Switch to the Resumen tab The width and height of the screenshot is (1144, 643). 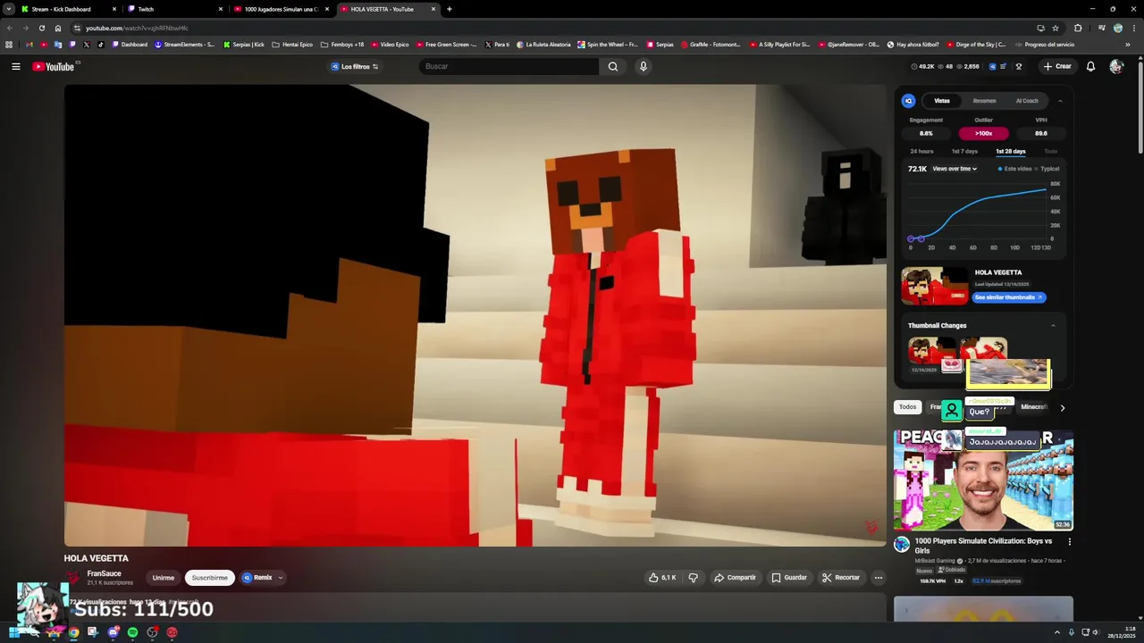pos(985,101)
